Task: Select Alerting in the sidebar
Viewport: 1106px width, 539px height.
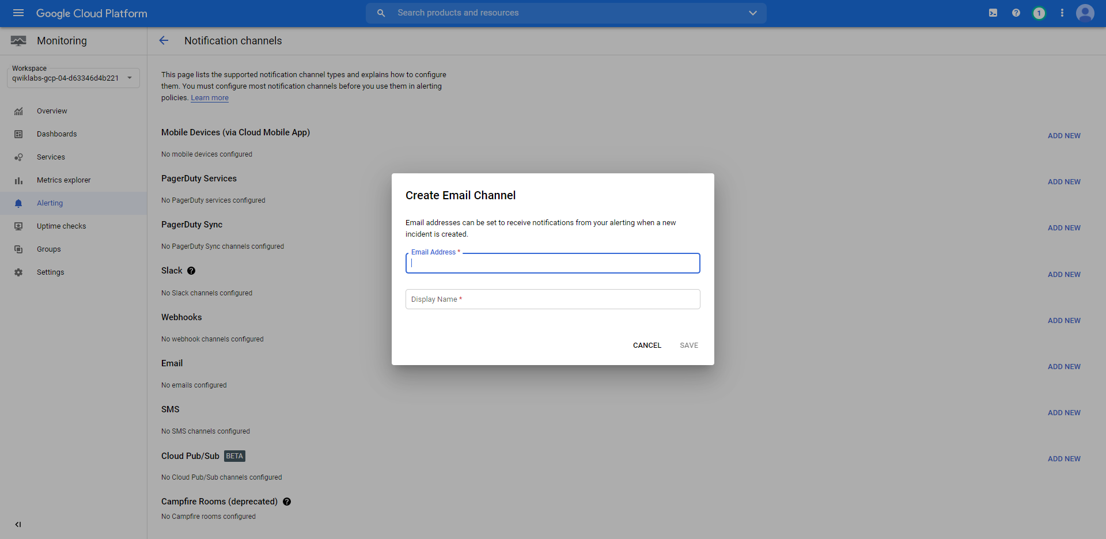Action: tap(73, 203)
